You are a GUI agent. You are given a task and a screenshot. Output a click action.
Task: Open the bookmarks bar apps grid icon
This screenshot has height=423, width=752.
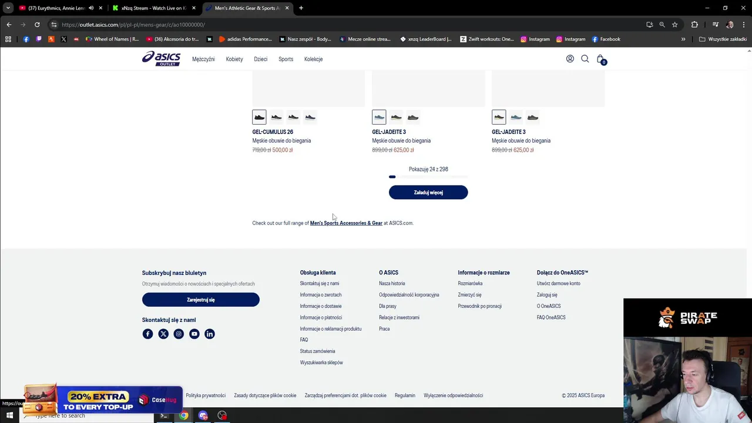coord(8,39)
